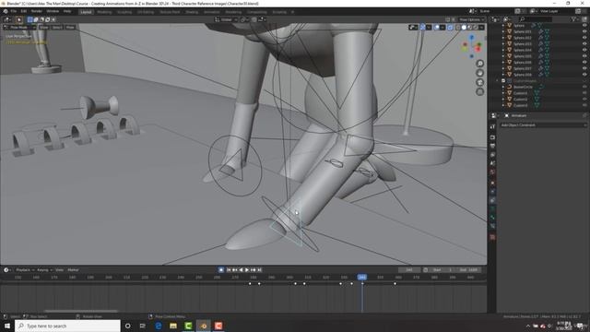
Task: Toggle the snapping magnet button
Action: click(x=254, y=19)
